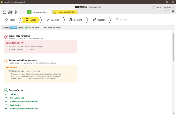Click the vertical scrollbar thumb

coord(173,47)
